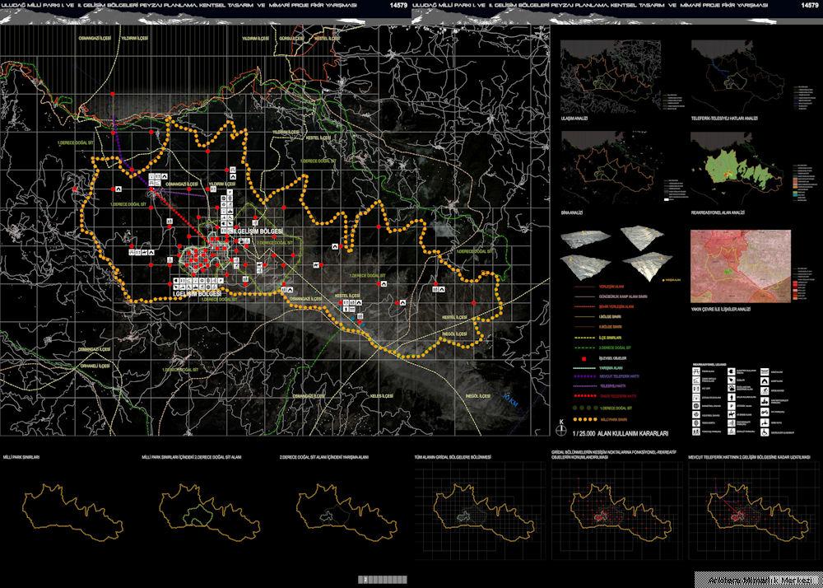Viewport: 823px width, 588px height.
Task: Click the GÜRSU İLÇESİ map label
Action: pos(292,39)
